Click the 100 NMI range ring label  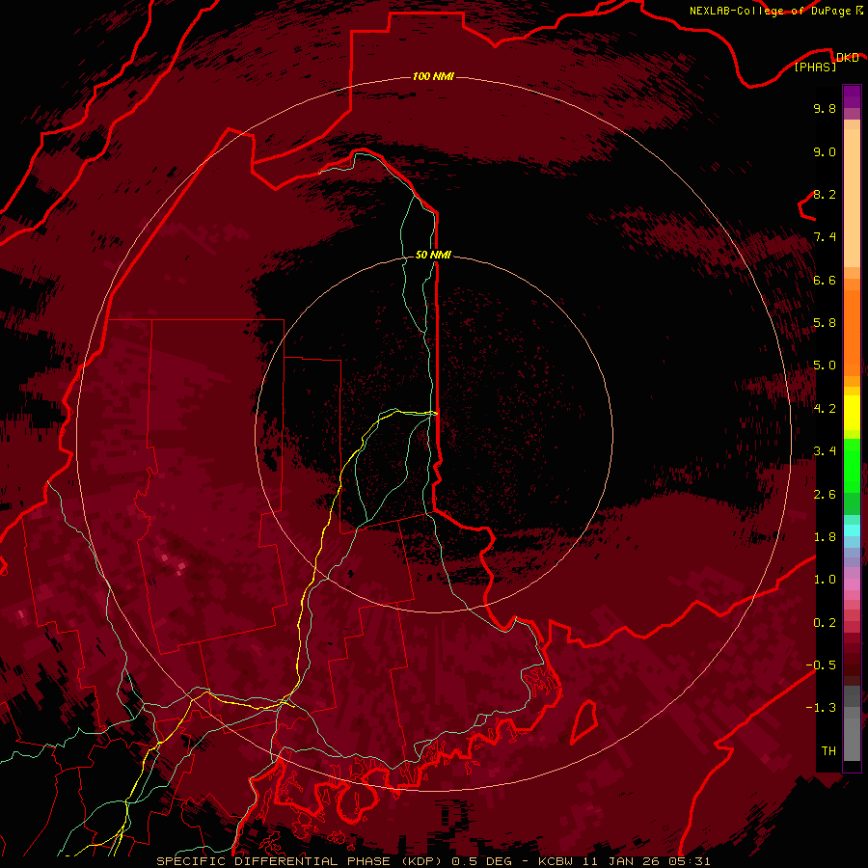[x=433, y=76]
